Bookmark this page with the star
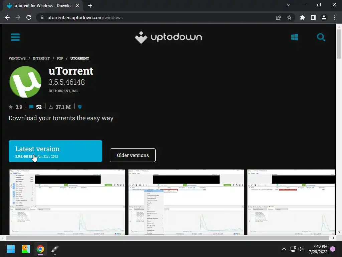Viewport: 342px width, 257px height. pyautogui.click(x=289, y=17)
